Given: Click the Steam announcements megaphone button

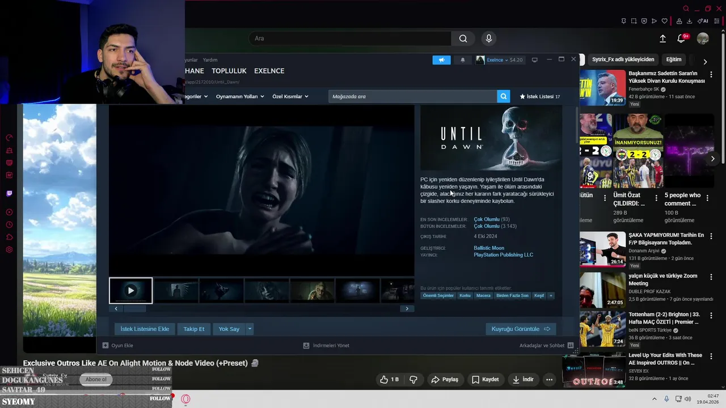Looking at the screenshot, I should 441,59.
